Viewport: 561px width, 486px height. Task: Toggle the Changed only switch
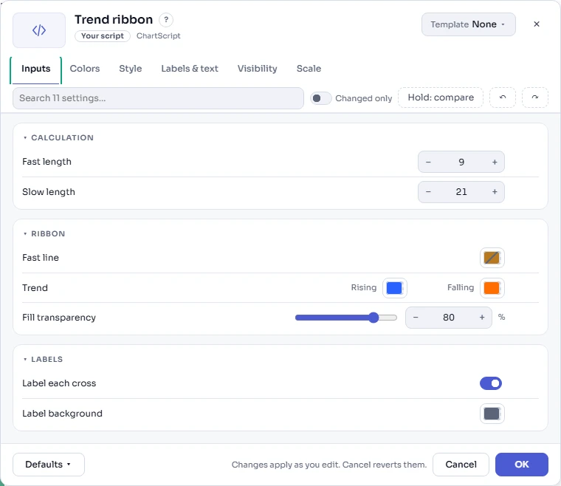(x=320, y=98)
